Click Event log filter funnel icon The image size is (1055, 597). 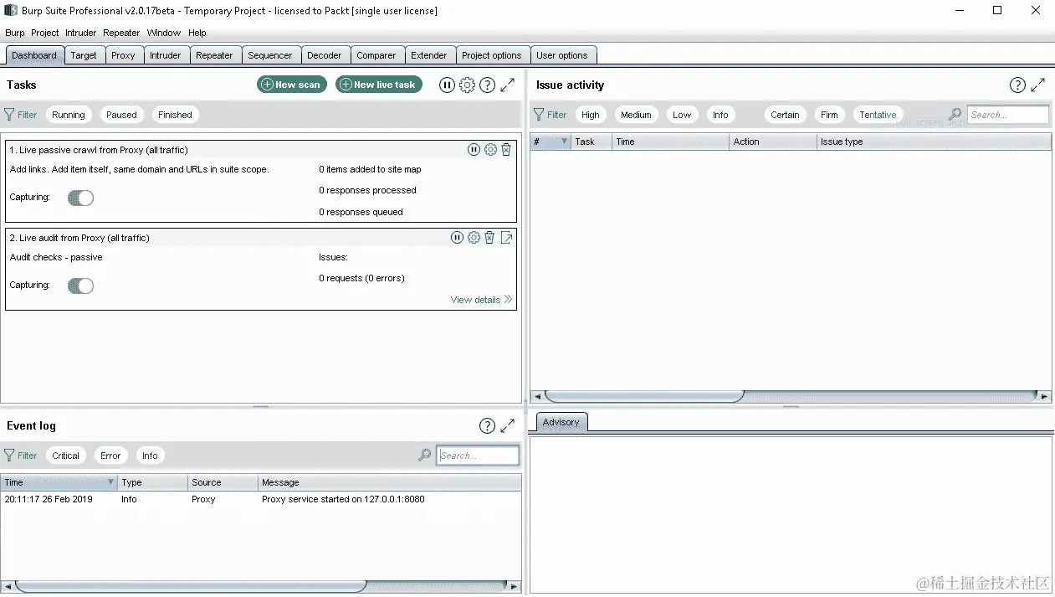(9, 455)
